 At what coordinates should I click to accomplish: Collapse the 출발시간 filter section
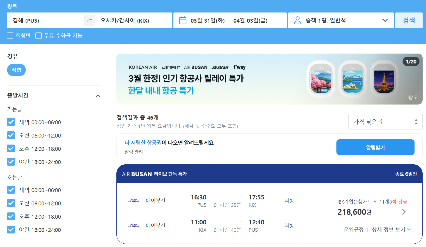tap(98, 96)
